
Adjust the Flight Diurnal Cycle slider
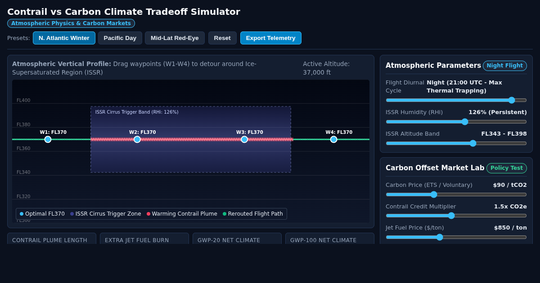(x=456, y=100)
